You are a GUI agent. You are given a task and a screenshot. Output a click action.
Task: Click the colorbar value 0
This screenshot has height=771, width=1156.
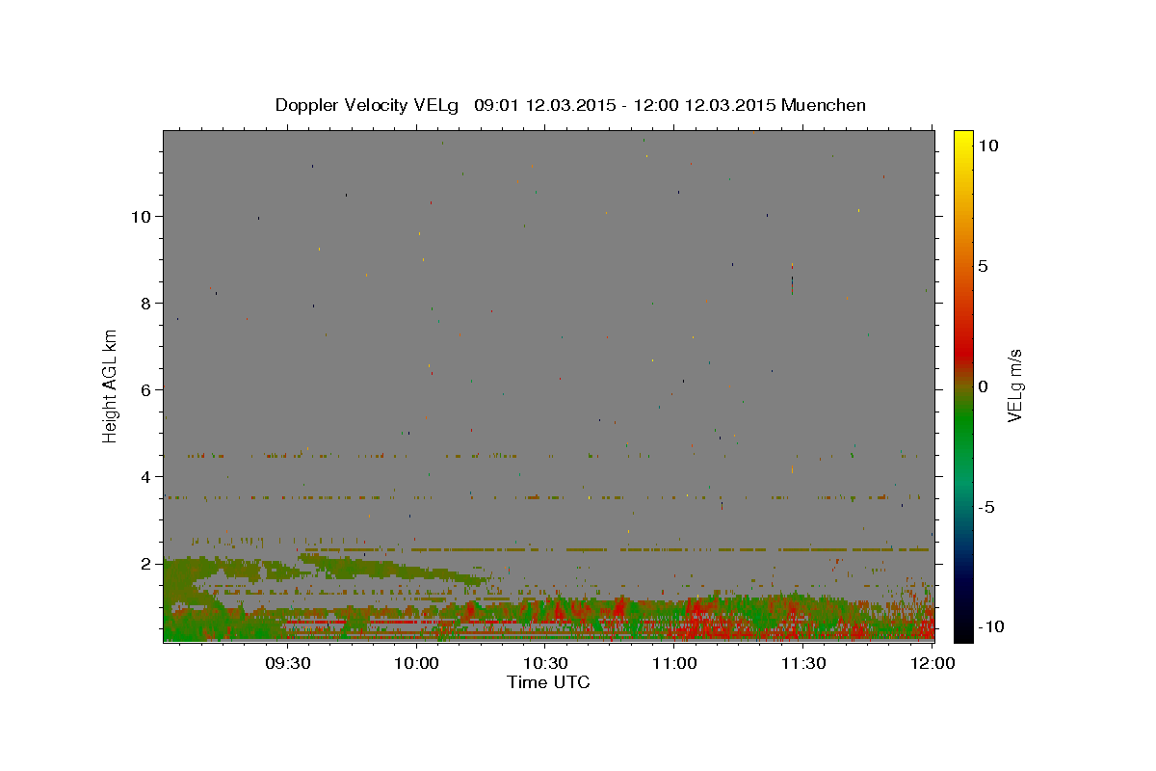click(982, 386)
